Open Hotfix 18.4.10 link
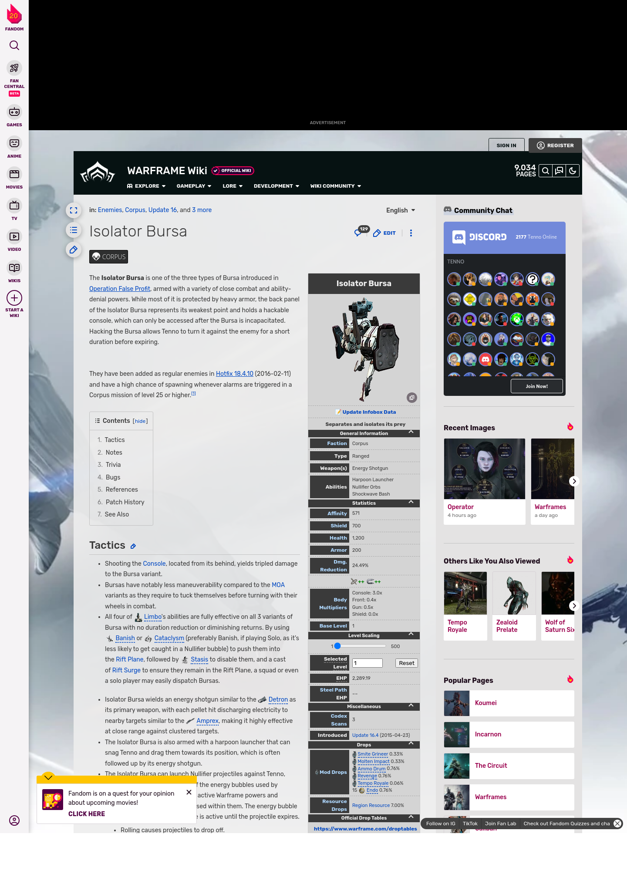The height and width of the screenshot is (871, 627). coord(235,374)
